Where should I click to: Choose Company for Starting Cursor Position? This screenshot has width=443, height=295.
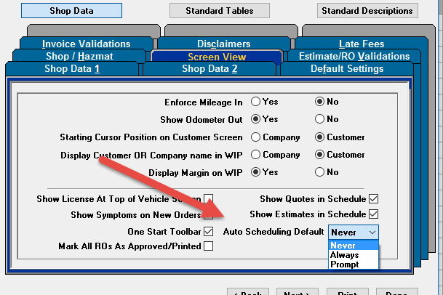255,137
